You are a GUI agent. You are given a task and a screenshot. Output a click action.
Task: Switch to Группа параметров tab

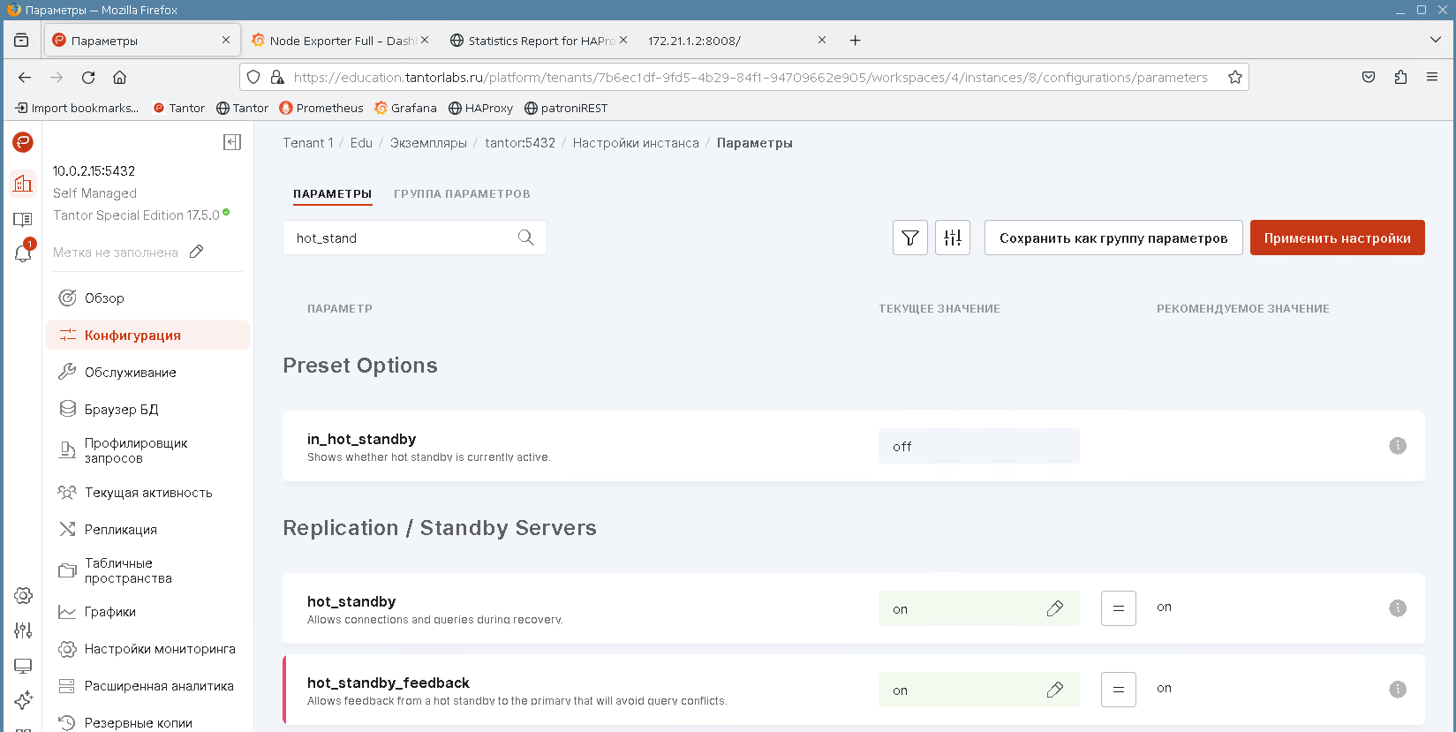click(x=462, y=194)
